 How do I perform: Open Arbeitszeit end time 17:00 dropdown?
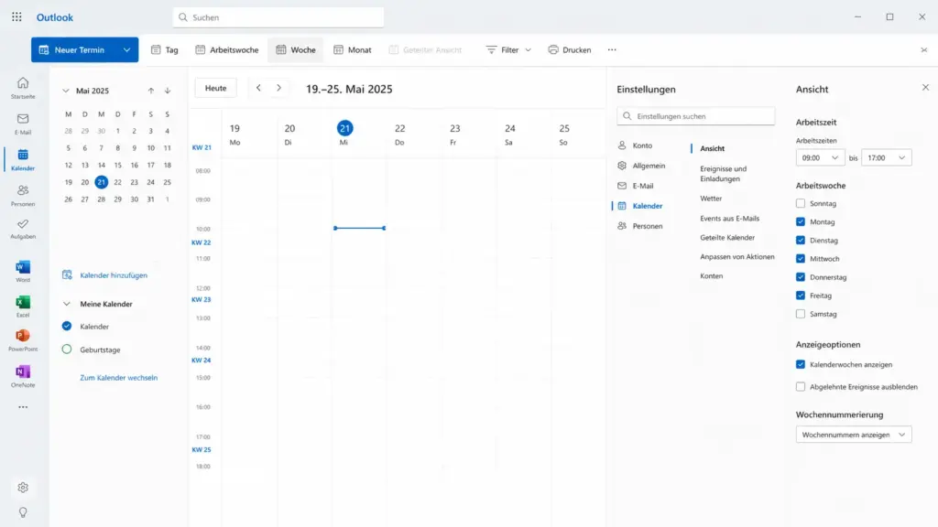(887, 157)
